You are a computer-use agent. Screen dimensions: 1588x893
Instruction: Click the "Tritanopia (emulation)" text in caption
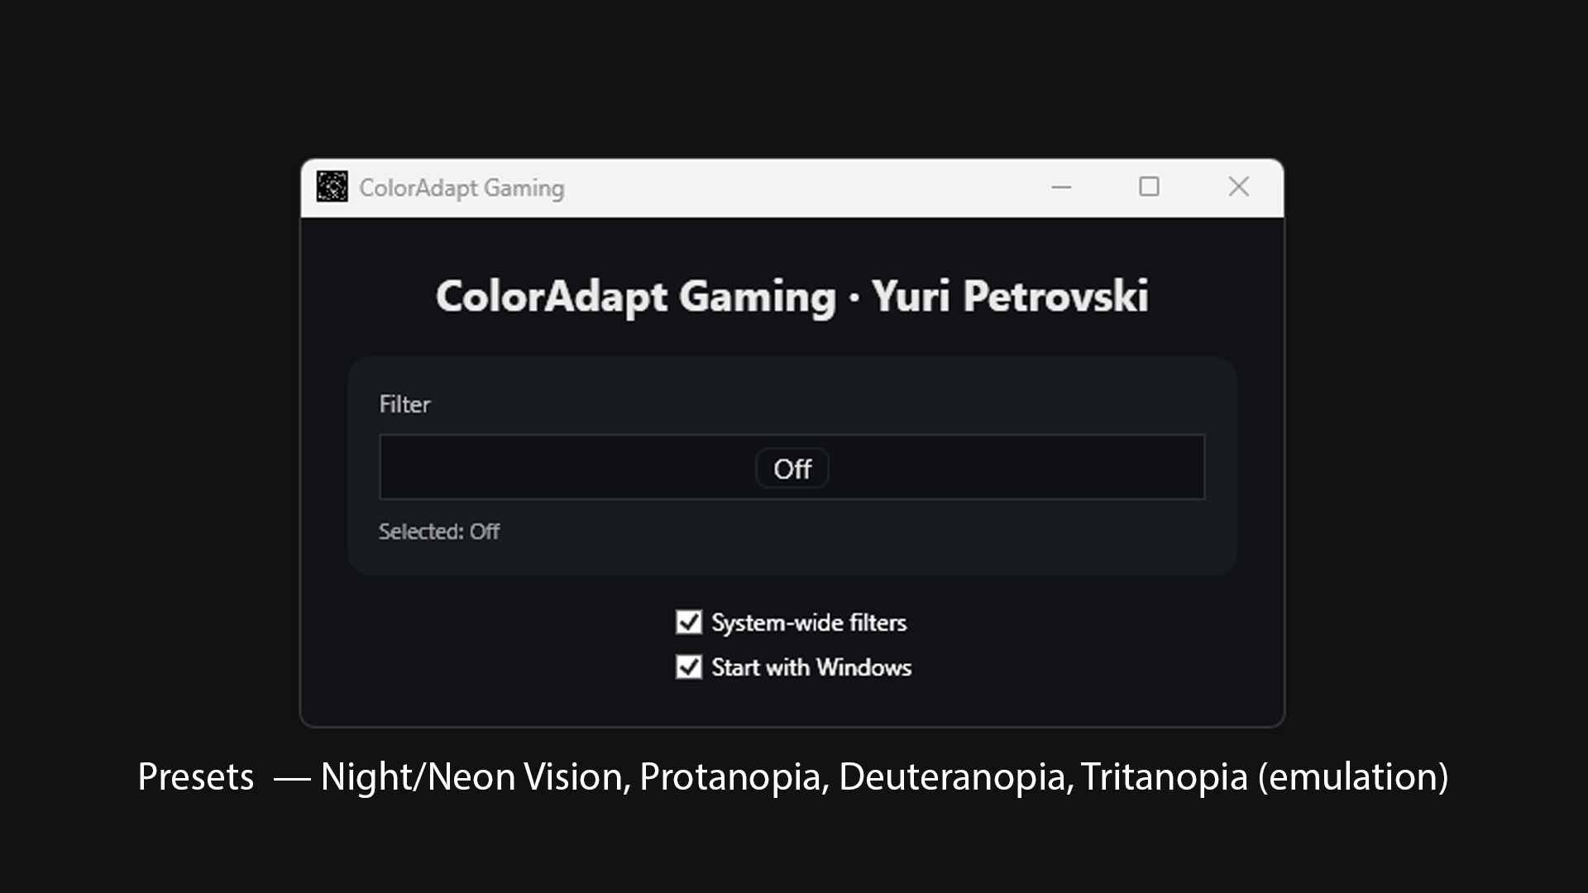[1264, 777]
